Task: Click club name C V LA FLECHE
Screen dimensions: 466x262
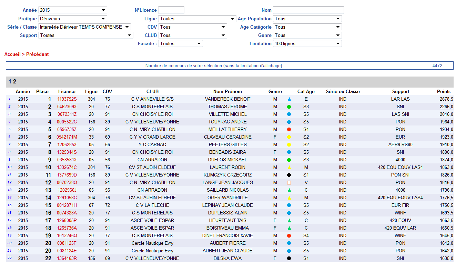Action: click(152, 205)
